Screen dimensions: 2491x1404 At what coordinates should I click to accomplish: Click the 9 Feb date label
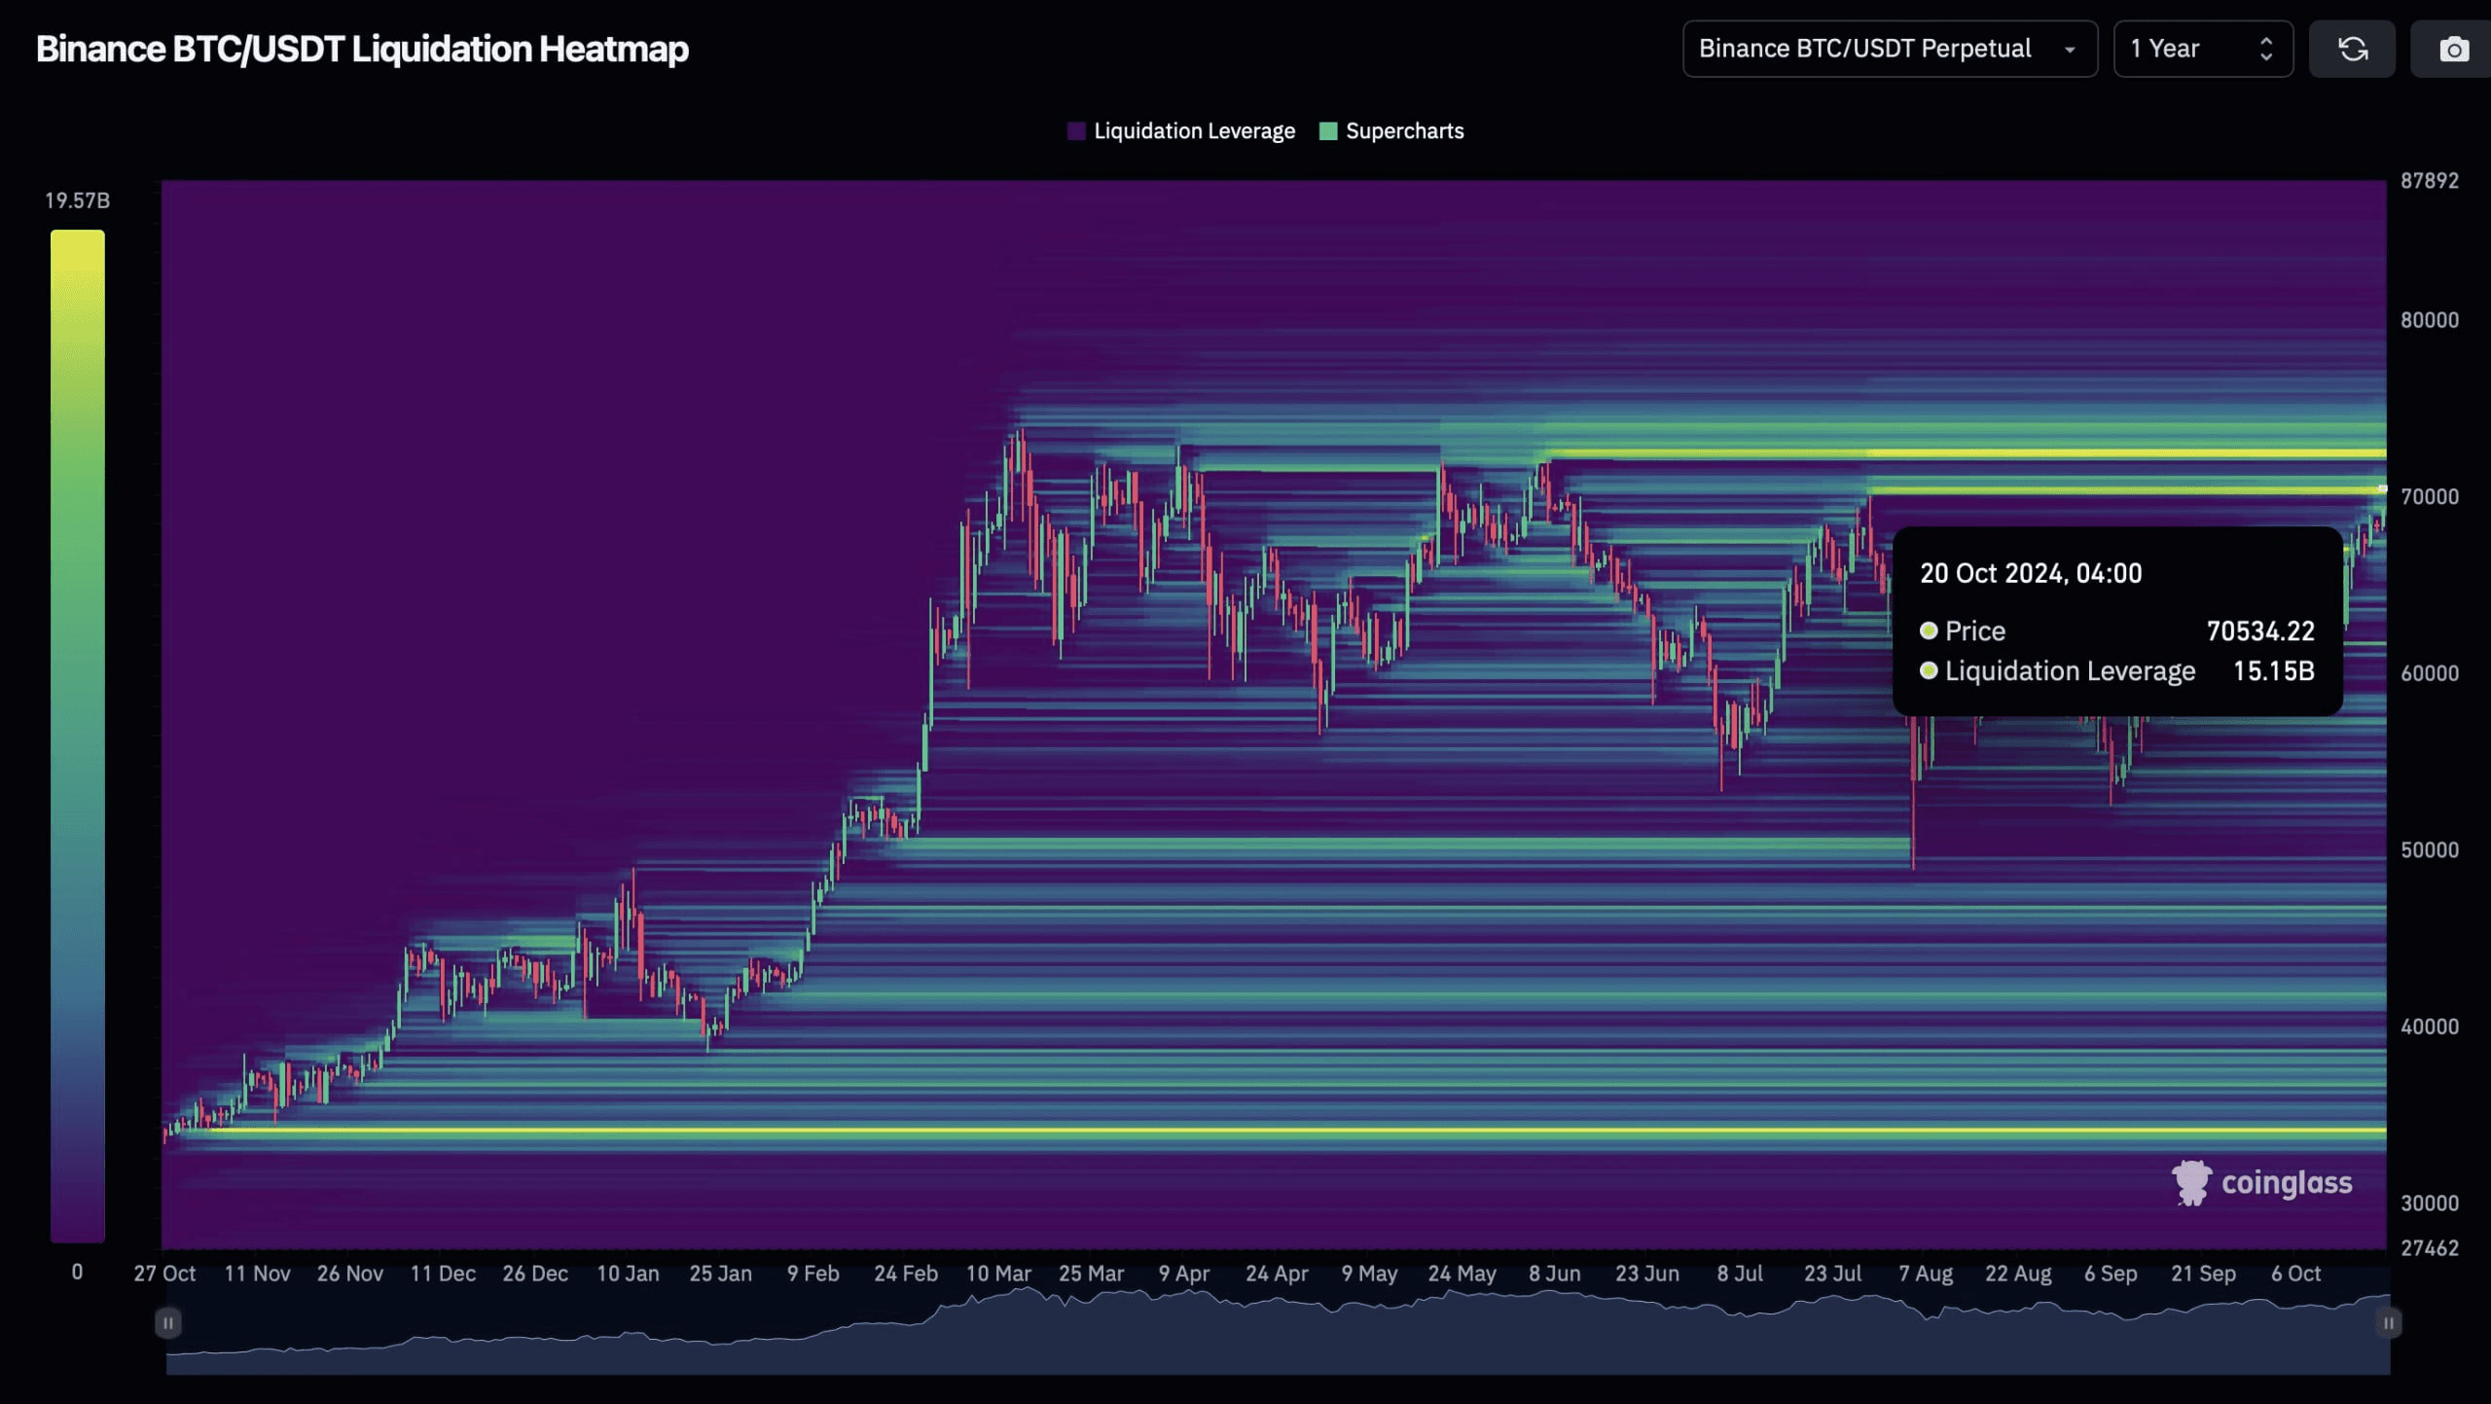click(x=813, y=1274)
